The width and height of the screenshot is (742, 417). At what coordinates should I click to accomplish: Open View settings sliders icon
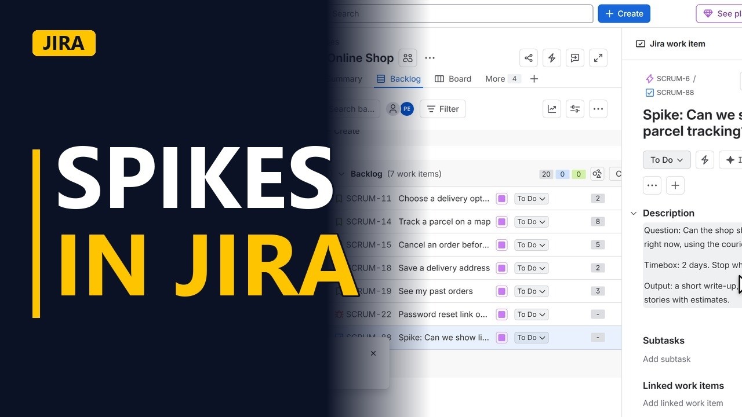[574, 109]
